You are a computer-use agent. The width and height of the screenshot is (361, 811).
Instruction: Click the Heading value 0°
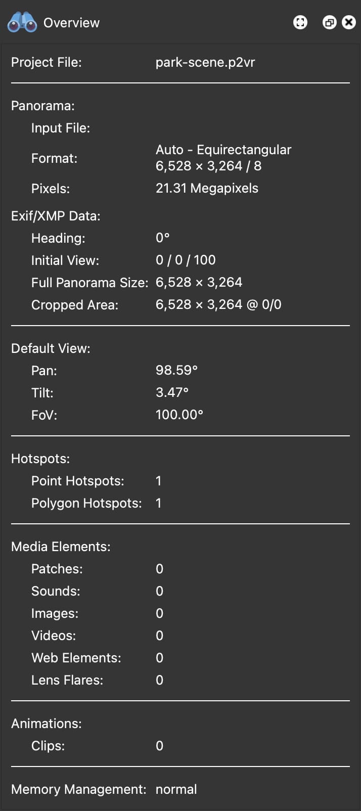tap(163, 238)
